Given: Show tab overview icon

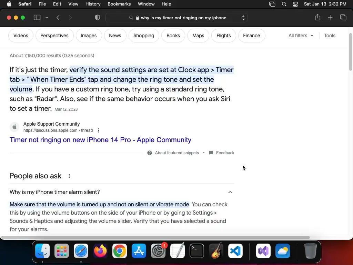Looking at the screenshot, I should [x=343, y=17].
